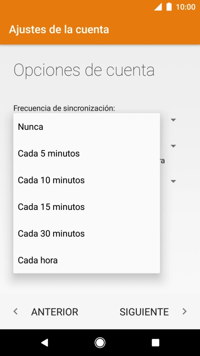200x356 pixels.
Task: Expand the first dropdown arrow under Frecuencia
Action: click(174, 120)
